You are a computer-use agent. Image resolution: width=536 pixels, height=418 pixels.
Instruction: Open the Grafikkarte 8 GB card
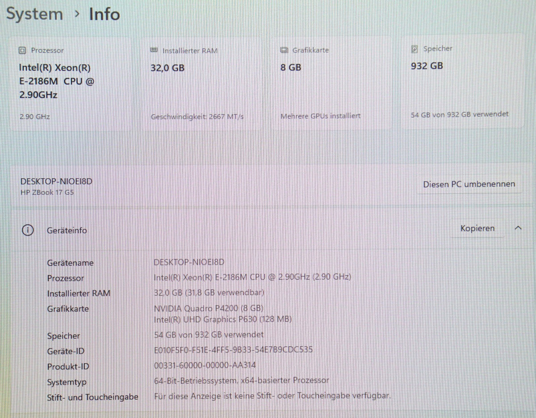tap(331, 83)
